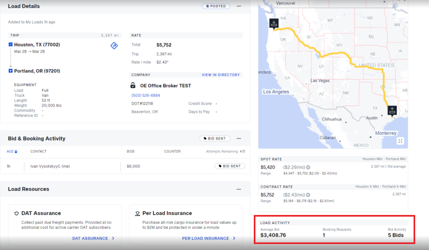Click the BID SENT button in Ivan's bid row
Image resolution: width=429 pixels, height=250 pixels.
(230, 166)
